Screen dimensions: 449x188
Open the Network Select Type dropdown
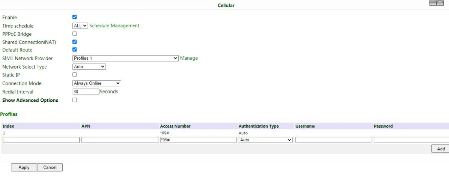(x=89, y=67)
